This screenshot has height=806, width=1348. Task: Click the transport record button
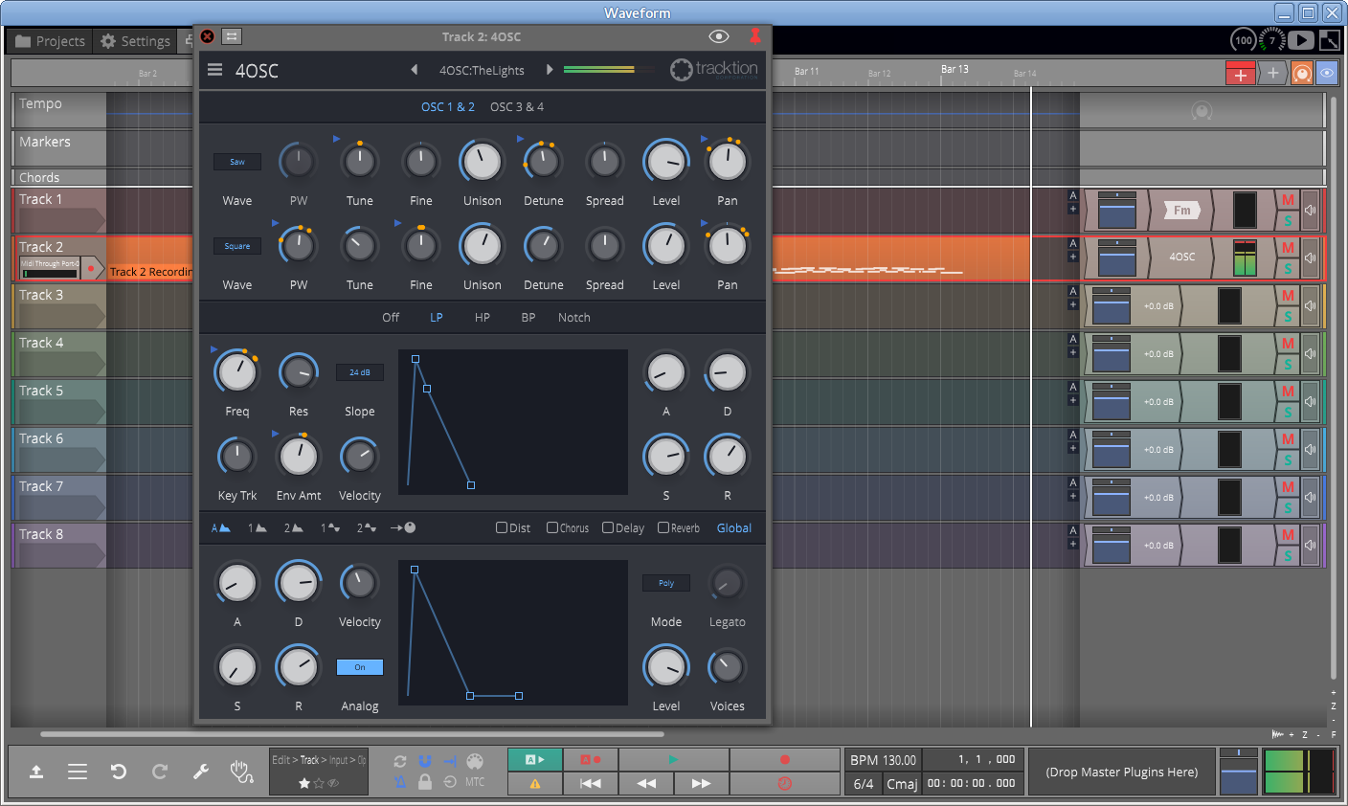point(785,760)
